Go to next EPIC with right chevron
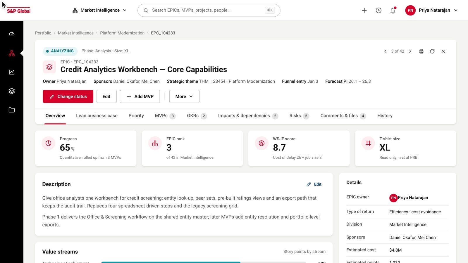468x263 pixels. click(410, 51)
